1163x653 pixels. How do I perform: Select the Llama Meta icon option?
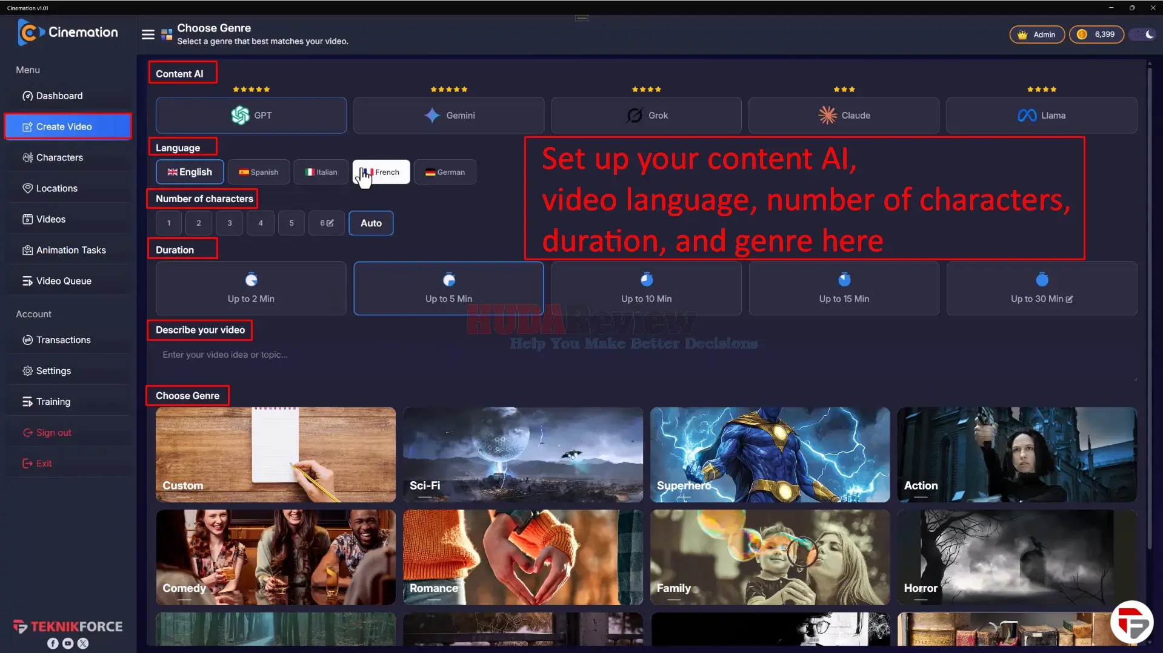point(1041,115)
